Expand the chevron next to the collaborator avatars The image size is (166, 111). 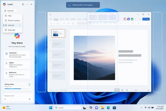point(135,19)
